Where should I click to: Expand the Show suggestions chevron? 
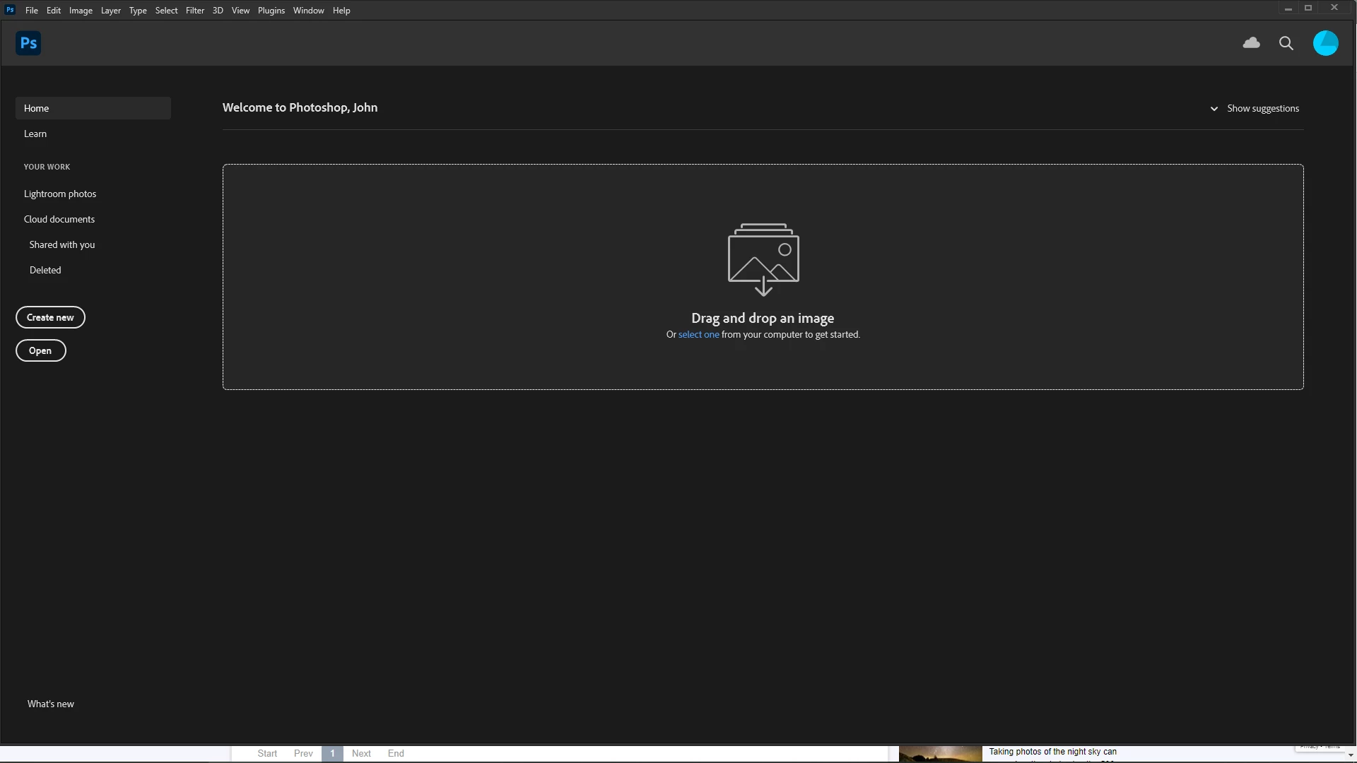[1214, 109]
